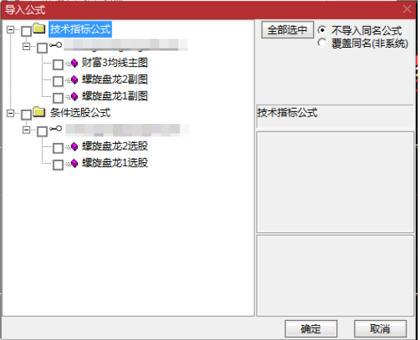Click the 全部选中 button

287,29
